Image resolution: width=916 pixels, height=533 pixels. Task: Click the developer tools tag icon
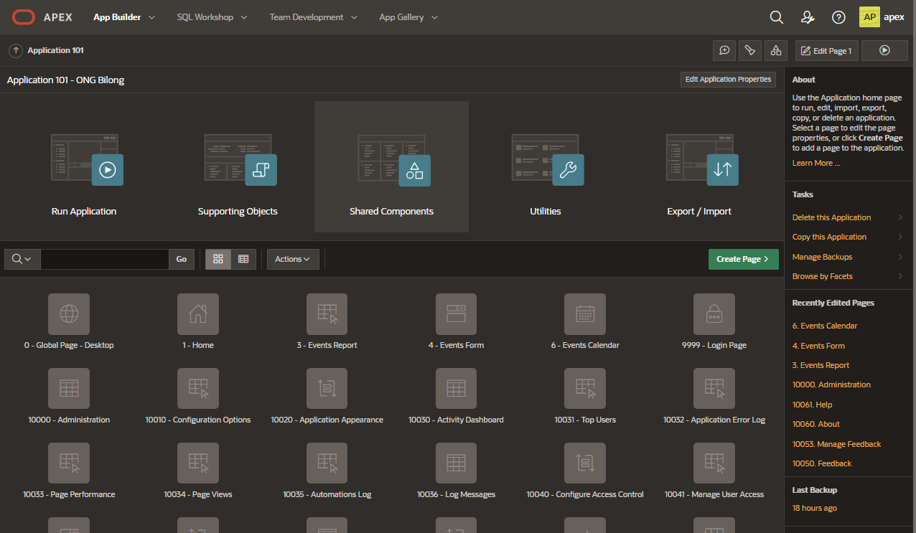tap(749, 50)
